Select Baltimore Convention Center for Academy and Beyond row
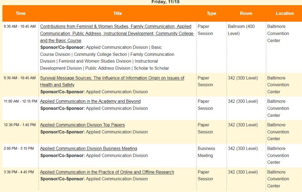This screenshot has width=302, height=192. point(278,108)
